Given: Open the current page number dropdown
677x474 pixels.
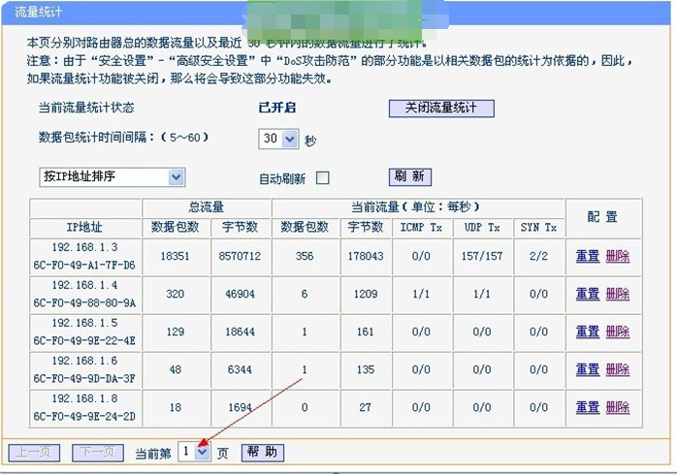Looking at the screenshot, I should click(194, 452).
